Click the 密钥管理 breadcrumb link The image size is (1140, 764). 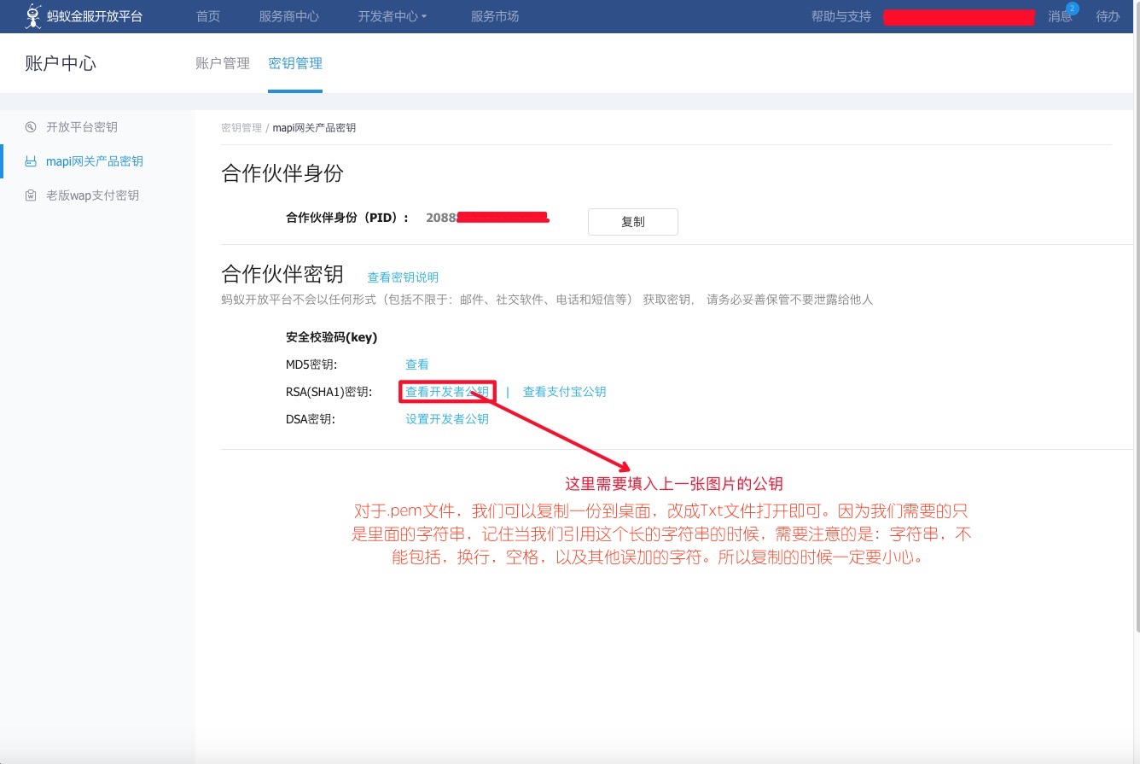(x=241, y=128)
